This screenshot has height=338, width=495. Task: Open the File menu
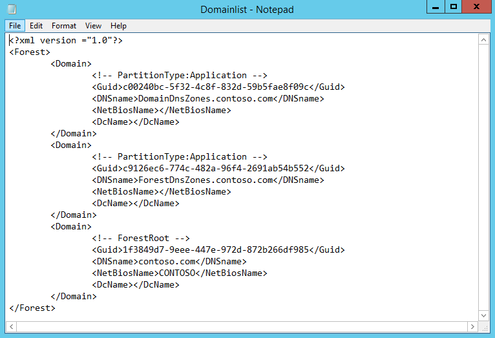(x=15, y=26)
